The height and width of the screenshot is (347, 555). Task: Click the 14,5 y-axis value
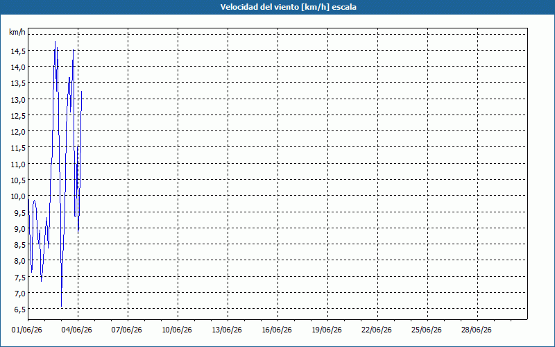[18, 51]
